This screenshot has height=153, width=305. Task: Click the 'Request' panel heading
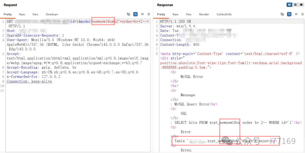[x=10, y=5]
